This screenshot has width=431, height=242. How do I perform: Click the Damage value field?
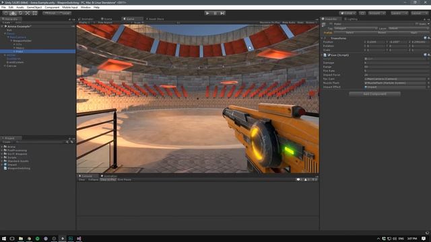coord(397,63)
